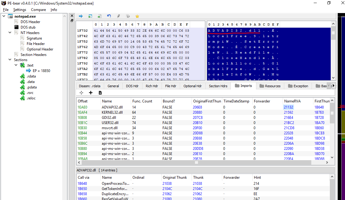
Task: Click the 21132 NameRVA cell for ADVAPI32.dll
Action: [x=289, y=107]
